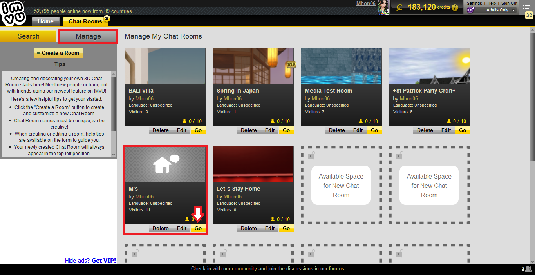
Task: Click the VIP badge on Spring in Japan
Action: [291, 64]
